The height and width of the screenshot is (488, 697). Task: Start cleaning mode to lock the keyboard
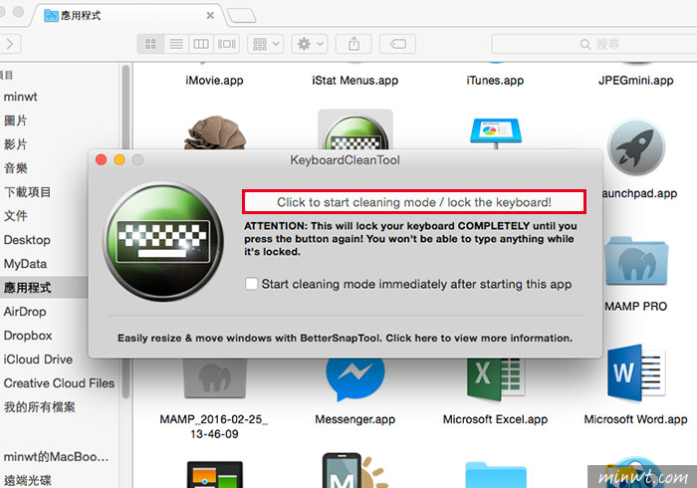[414, 202]
